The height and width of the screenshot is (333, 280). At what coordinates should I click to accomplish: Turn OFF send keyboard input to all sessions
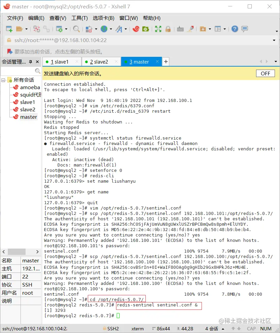tap(265, 73)
